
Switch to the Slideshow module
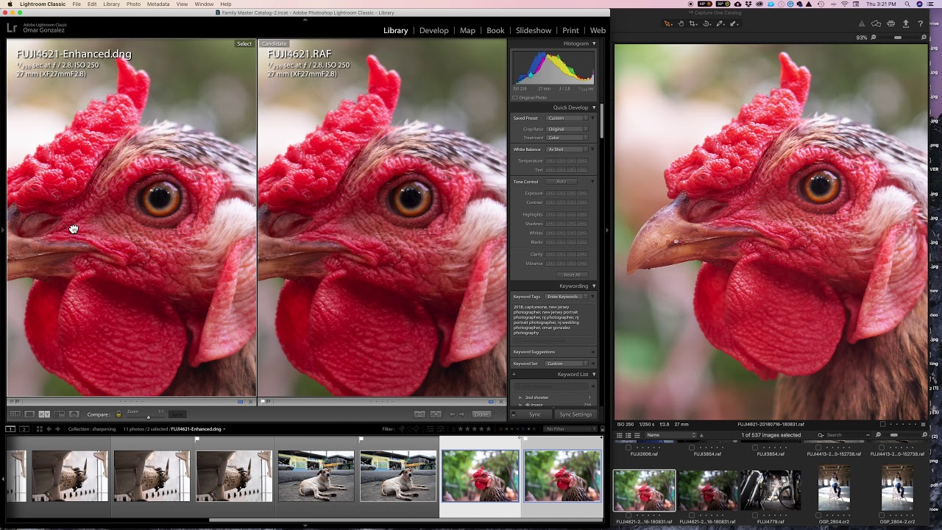[533, 30]
